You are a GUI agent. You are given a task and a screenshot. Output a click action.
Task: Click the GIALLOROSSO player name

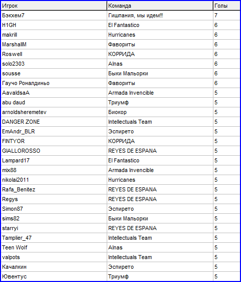pos(21,151)
